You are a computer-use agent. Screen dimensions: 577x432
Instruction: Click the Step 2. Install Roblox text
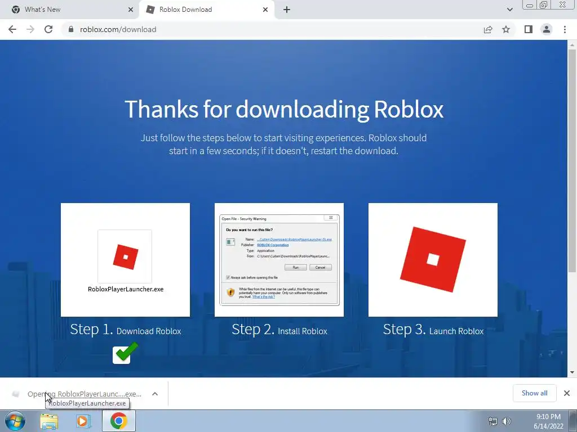[x=279, y=330]
